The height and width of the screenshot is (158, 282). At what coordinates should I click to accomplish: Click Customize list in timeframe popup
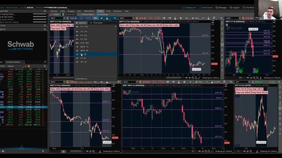pos(82,79)
